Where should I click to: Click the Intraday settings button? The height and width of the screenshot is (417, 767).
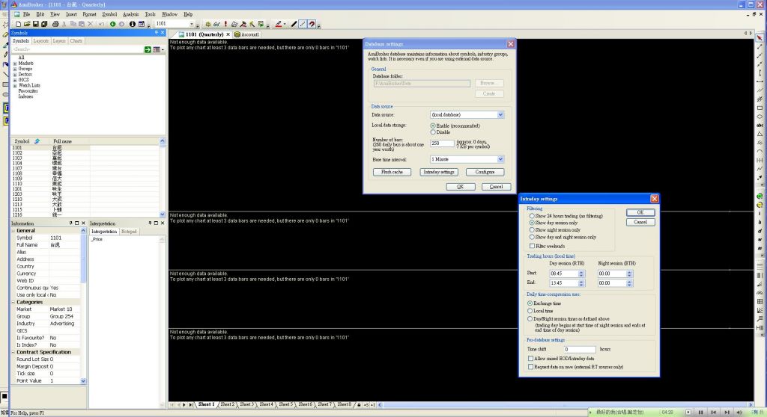[439, 172]
